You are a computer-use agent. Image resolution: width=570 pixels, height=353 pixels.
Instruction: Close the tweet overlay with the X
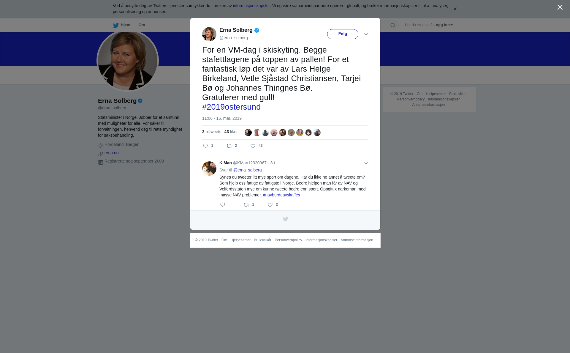[x=560, y=7]
